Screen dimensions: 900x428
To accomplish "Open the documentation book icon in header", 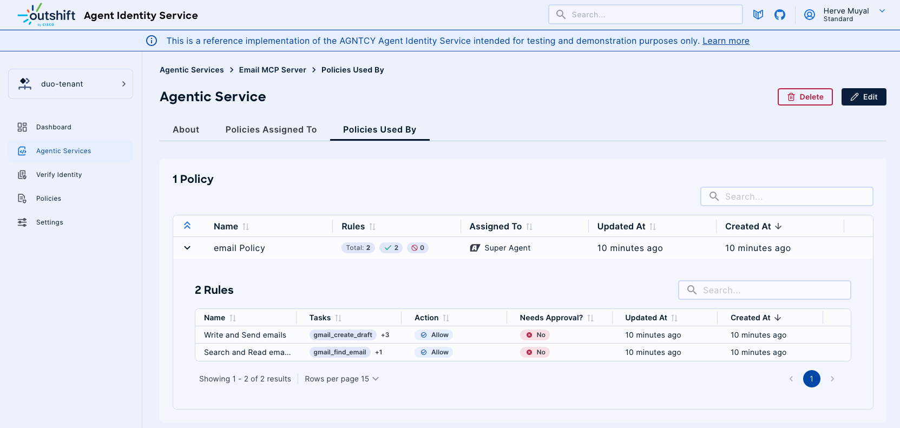I will 758,15.
